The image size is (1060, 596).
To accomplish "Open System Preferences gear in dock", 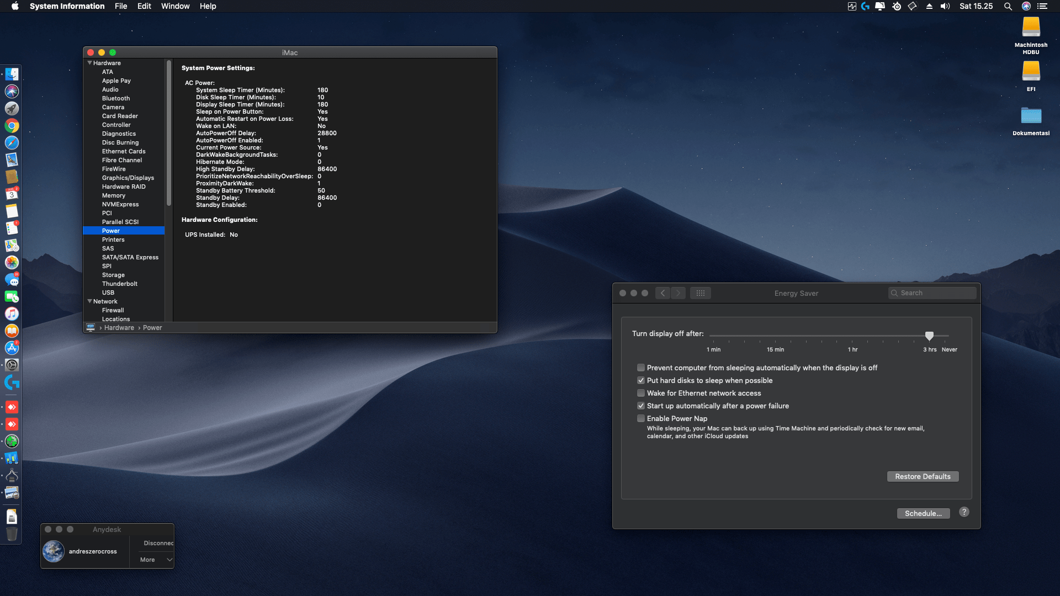I will (12, 365).
